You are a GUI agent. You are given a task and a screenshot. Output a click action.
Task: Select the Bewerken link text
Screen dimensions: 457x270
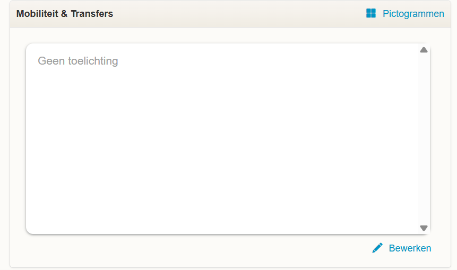pos(410,248)
